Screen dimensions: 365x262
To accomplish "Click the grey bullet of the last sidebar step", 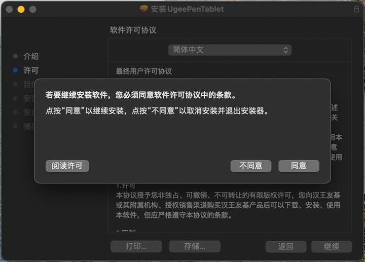I will (15, 126).
